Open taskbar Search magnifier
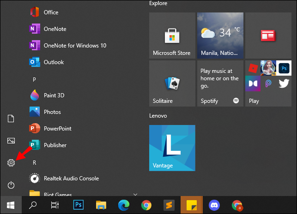297x214 pixels. click(x=33, y=205)
